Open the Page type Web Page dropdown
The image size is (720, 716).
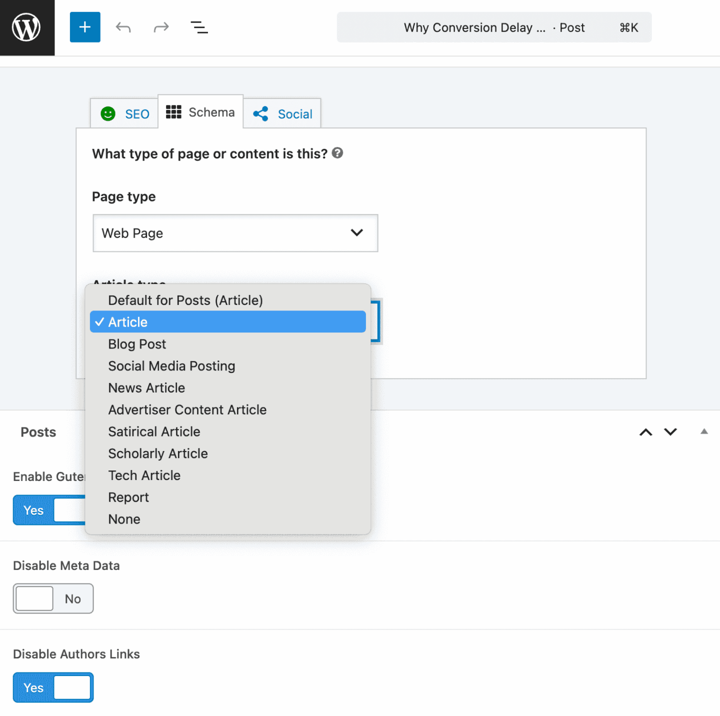(x=235, y=233)
